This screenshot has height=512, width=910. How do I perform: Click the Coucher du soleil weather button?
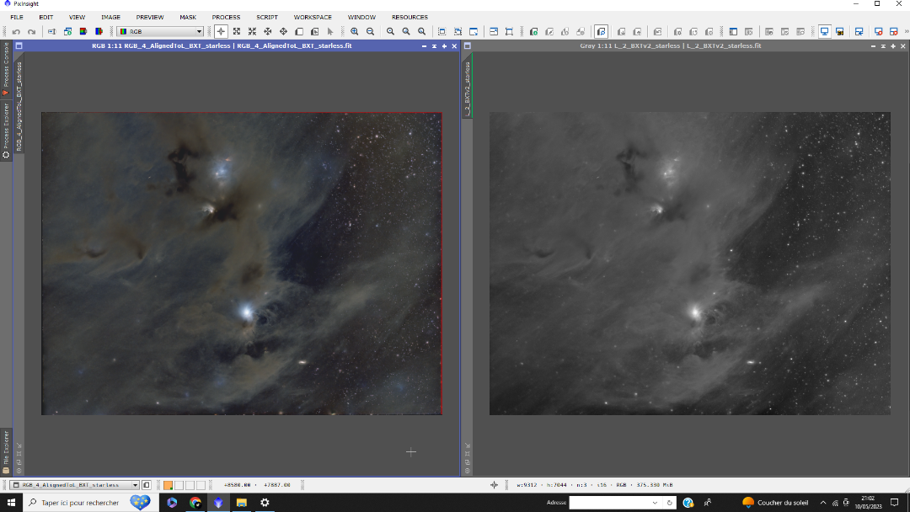(774, 503)
